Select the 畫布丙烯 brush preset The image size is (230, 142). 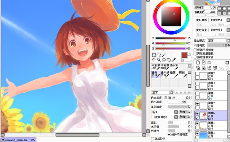click(156, 74)
